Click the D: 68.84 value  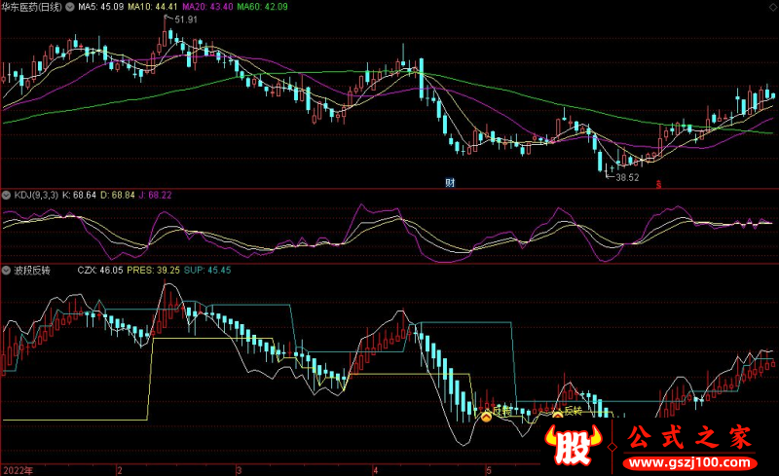coord(118,196)
